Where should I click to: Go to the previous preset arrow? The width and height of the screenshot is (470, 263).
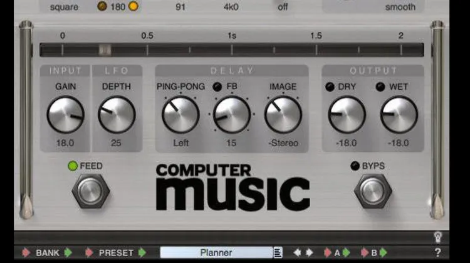(x=297, y=253)
